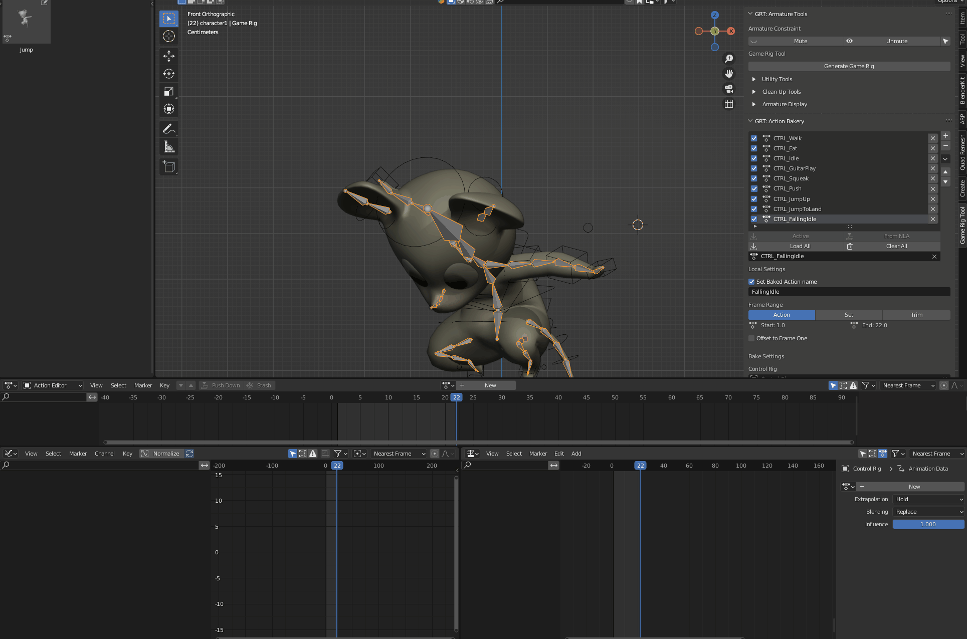Click the Generate Game Rig button

point(849,66)
